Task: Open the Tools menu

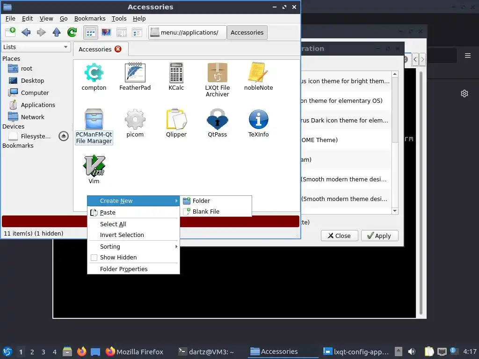Action: tap(119, 19)
